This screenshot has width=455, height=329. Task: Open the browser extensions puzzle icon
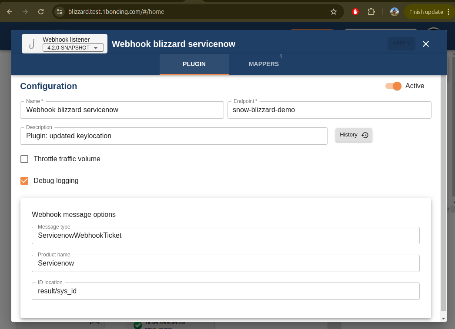click(x=371, y=12)
